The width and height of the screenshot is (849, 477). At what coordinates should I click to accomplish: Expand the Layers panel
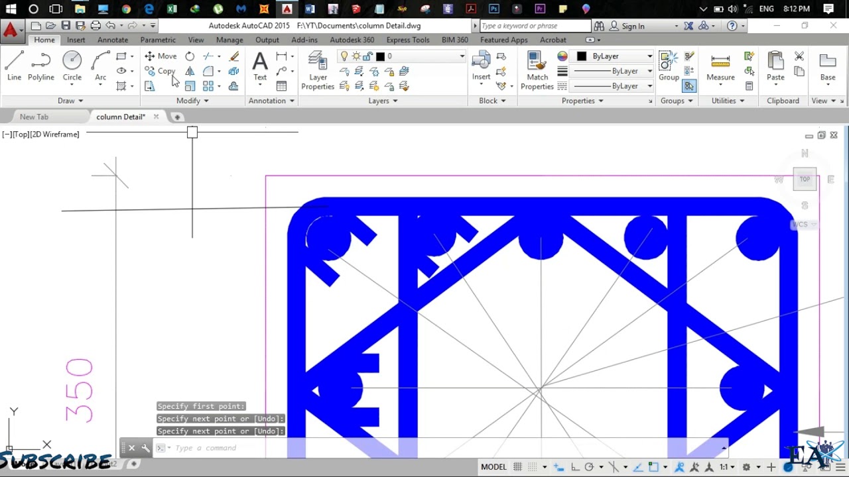click(383, 101)
